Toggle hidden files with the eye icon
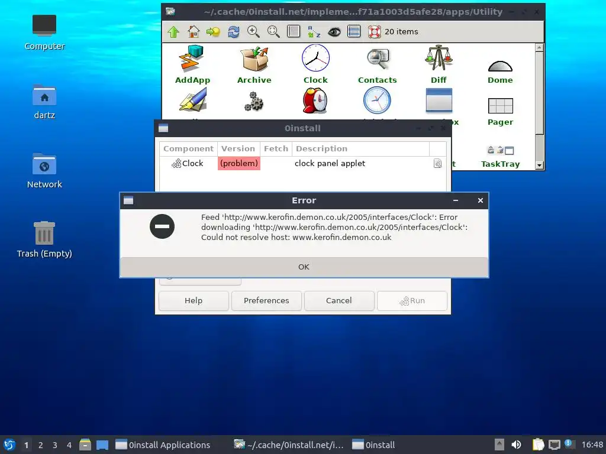 (334, 32)
